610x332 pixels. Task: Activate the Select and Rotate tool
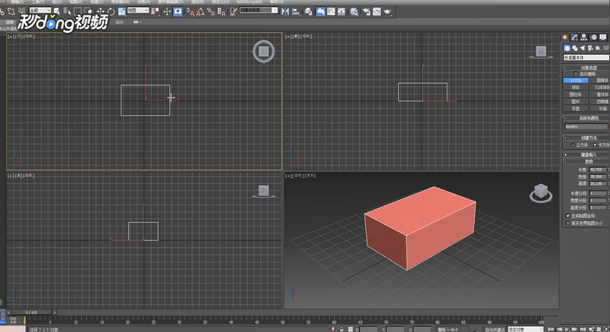coord(111,12)
